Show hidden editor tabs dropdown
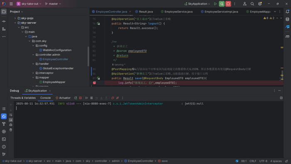The height and width of the screenshot is (164, 291). coord(275,12)
